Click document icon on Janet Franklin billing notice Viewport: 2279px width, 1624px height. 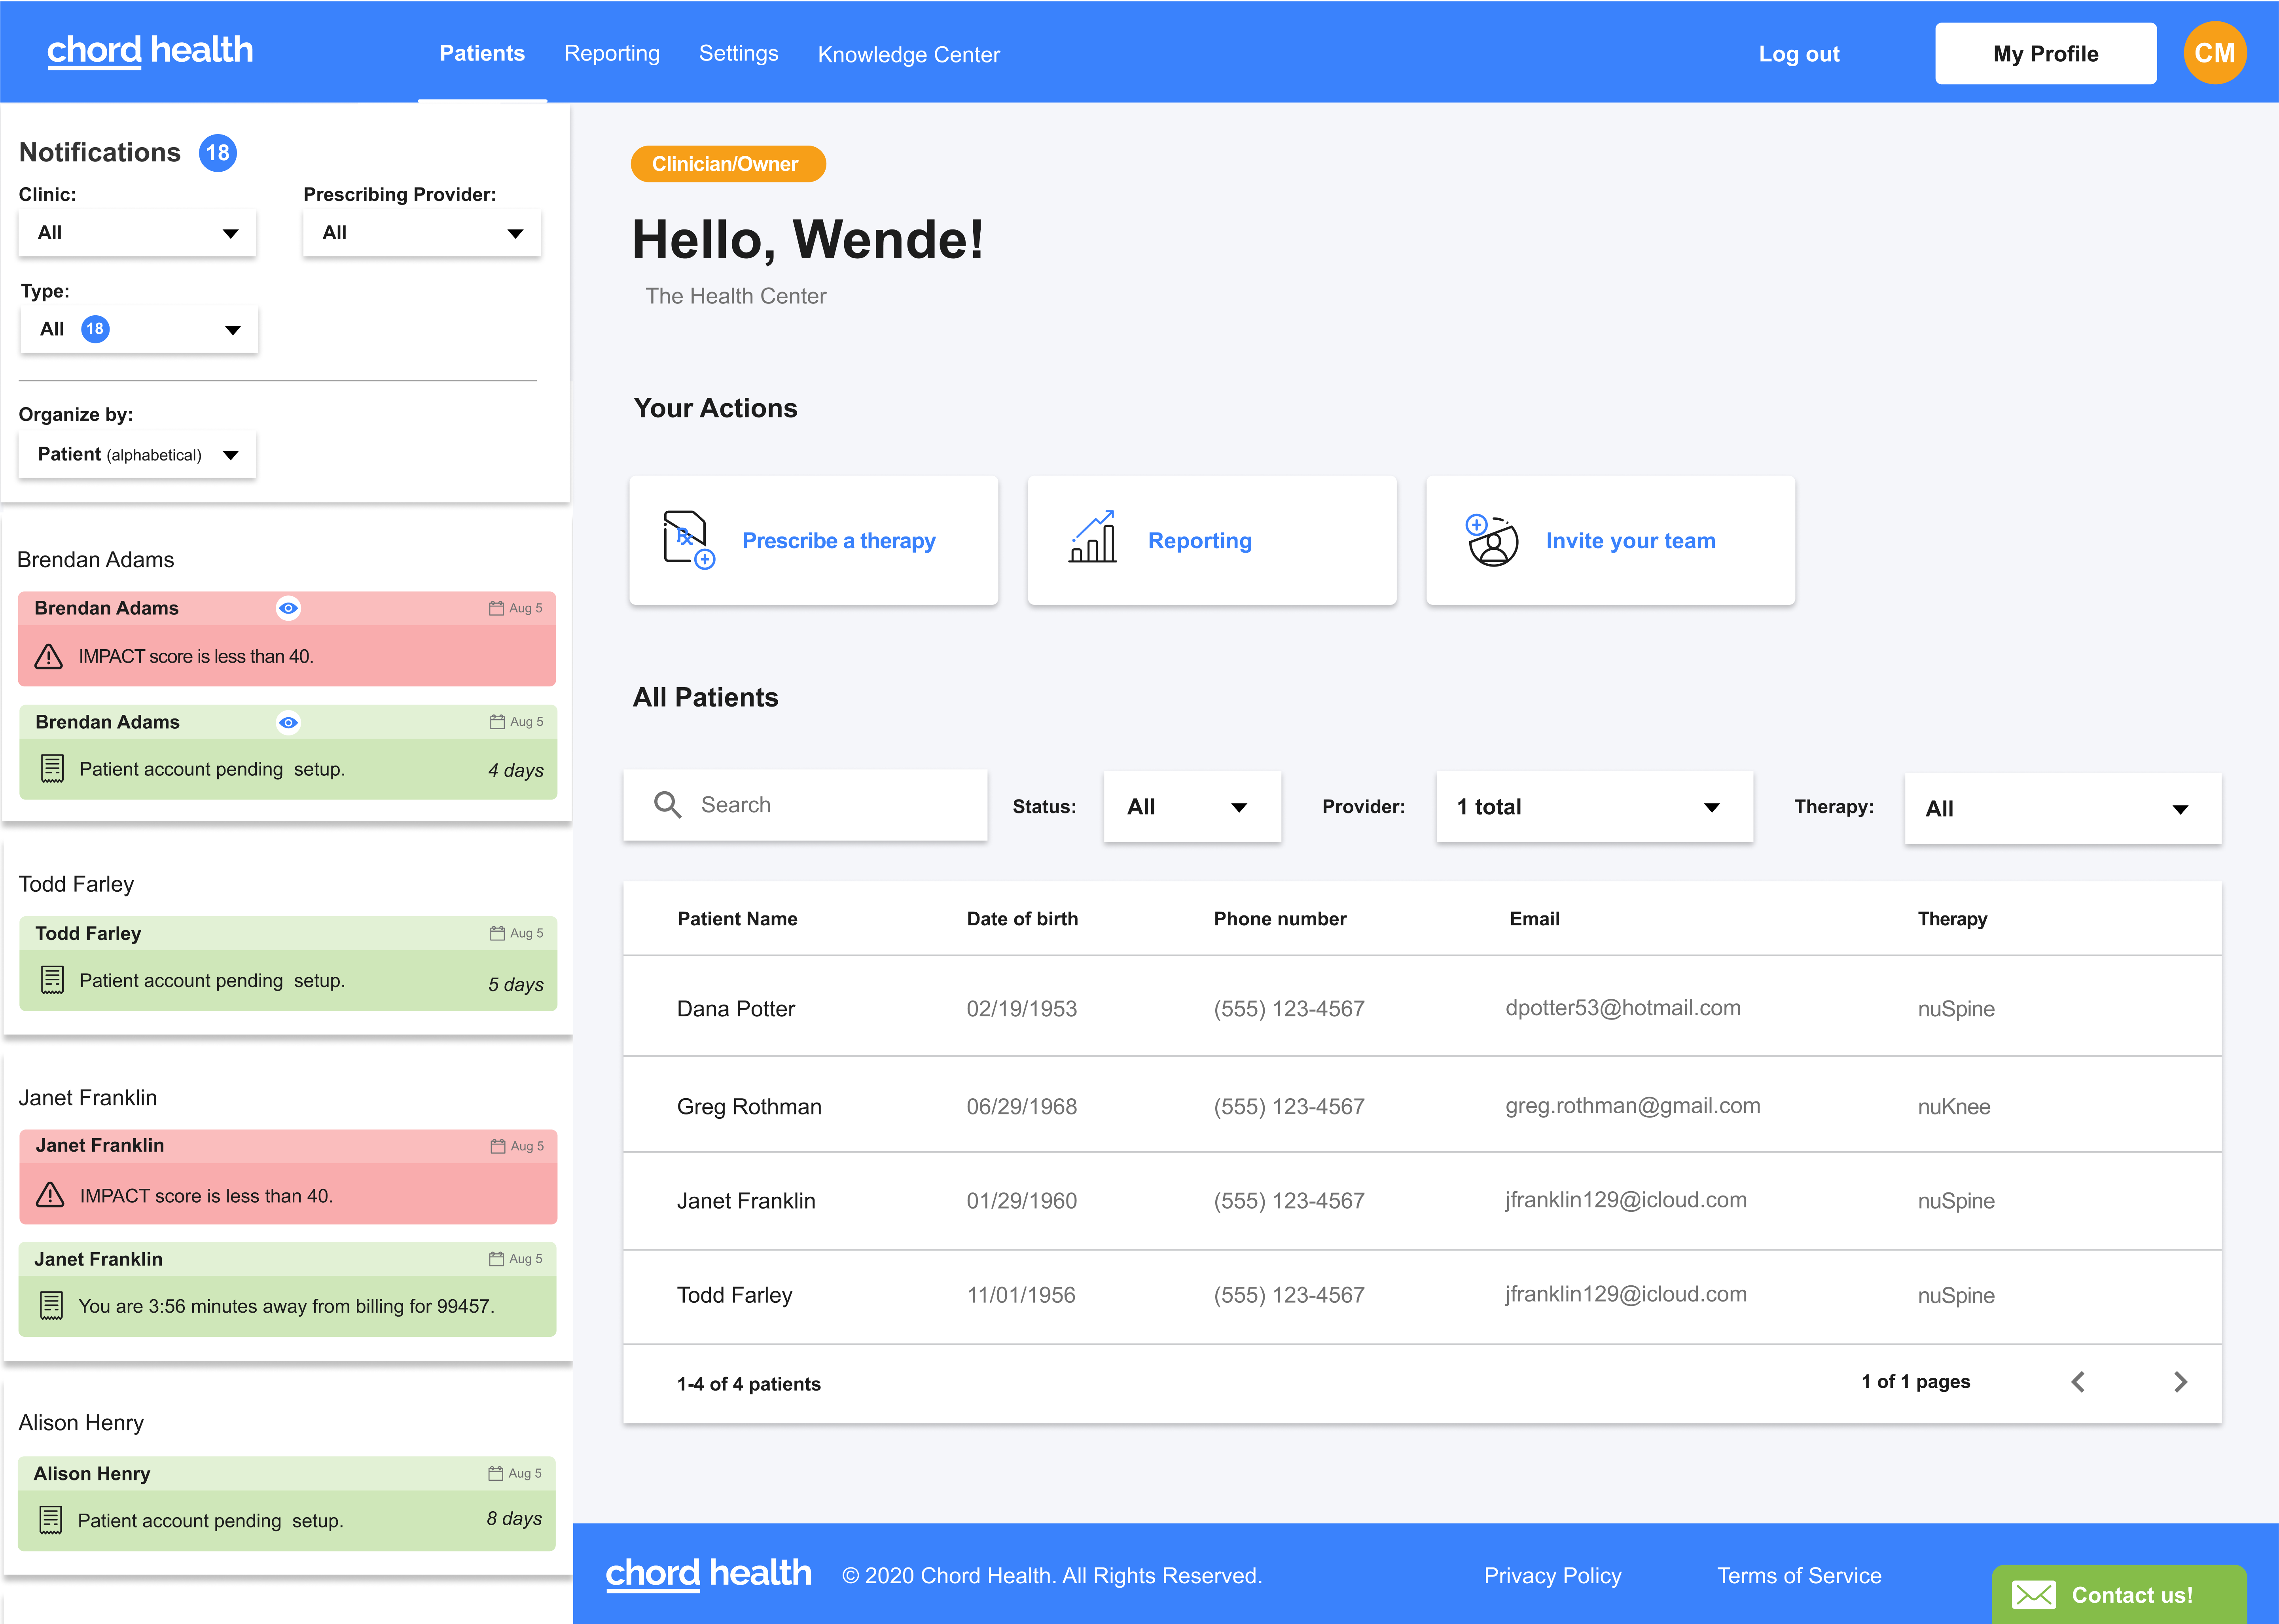click(51, 1306)
